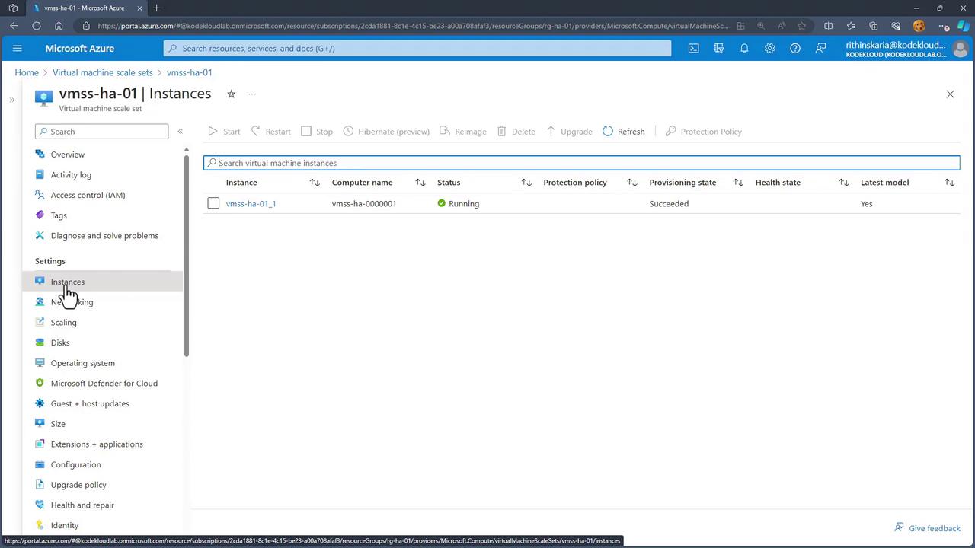The height and width of the screenshot is (548, 975).
Task: Sort by the Latest model column
Action: [x=949, y=183]
